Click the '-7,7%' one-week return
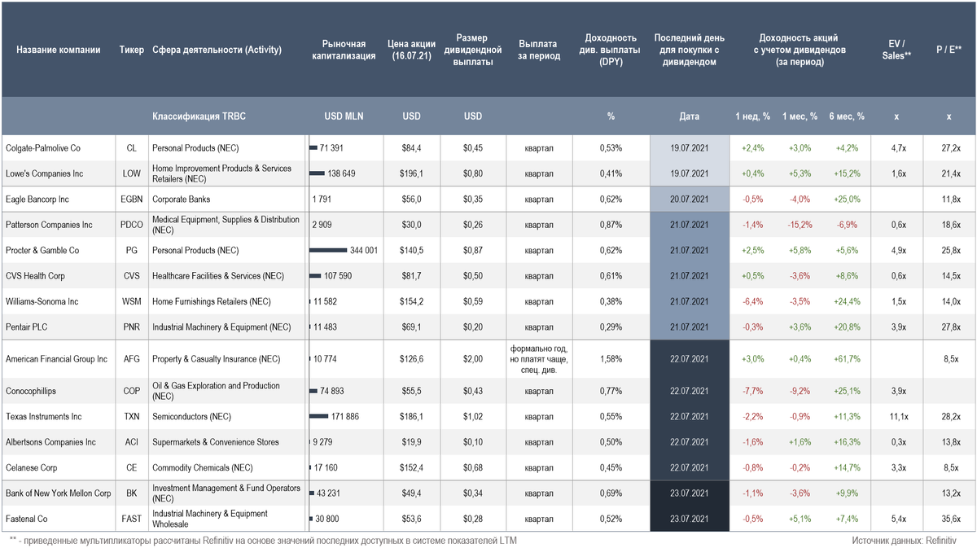This screenshot has width=977, height=548. click(752, 391)
